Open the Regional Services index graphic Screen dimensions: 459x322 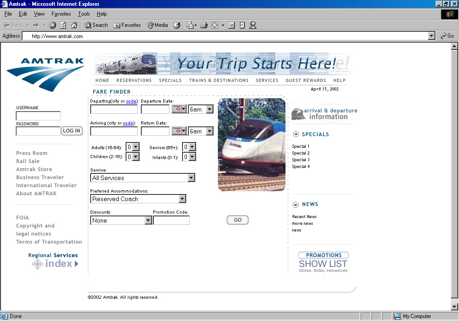pyautogui.click(x=54, y=260)
